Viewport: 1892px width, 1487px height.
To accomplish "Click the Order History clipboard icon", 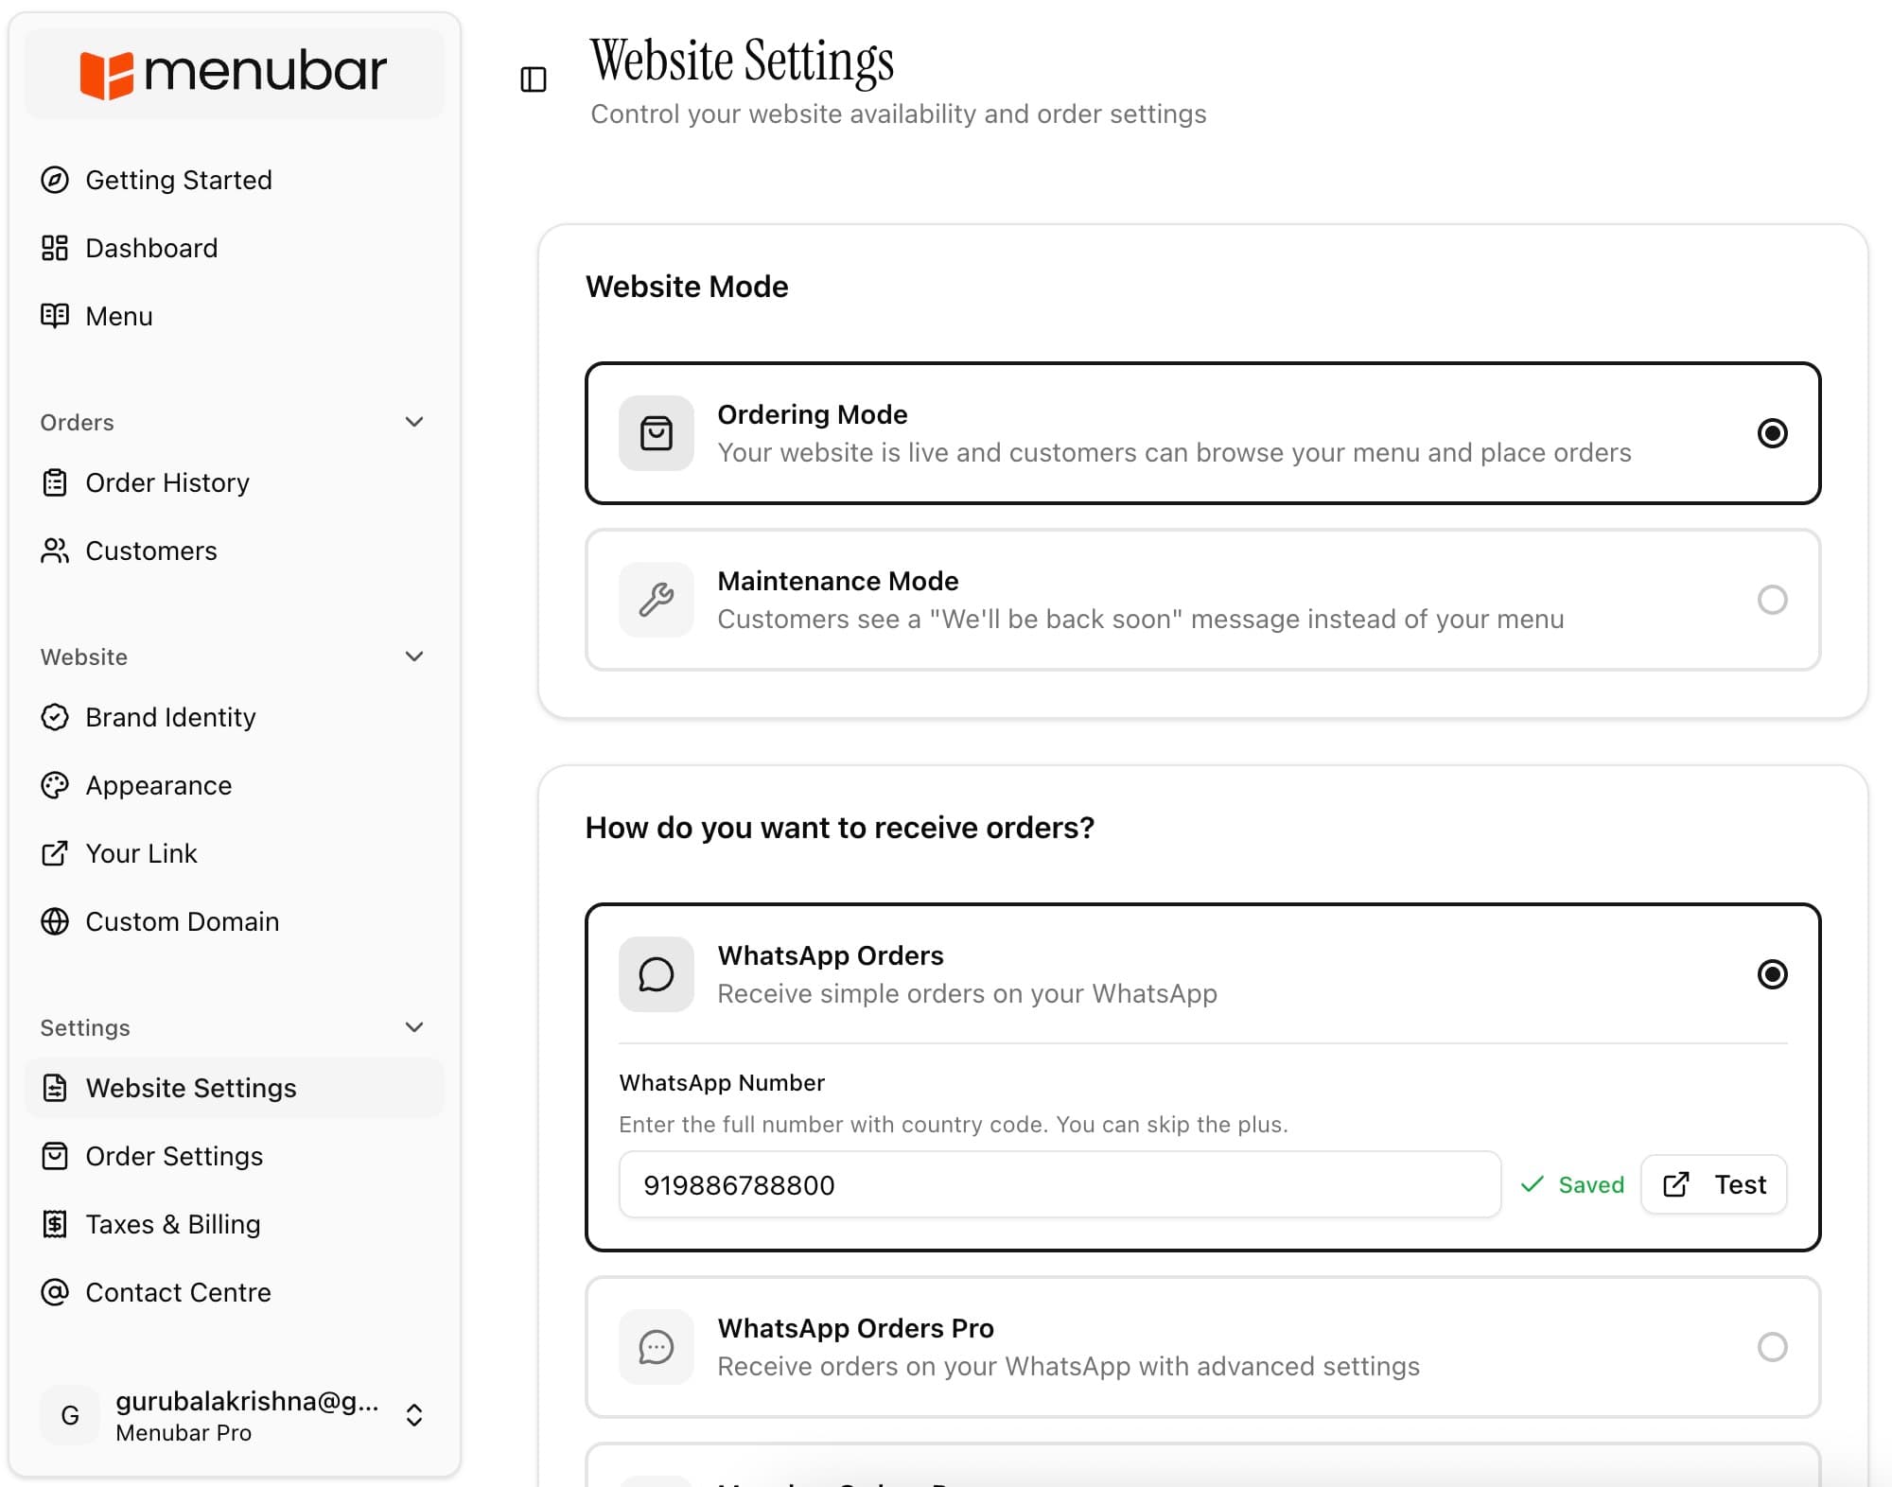I will click(55, 482).
